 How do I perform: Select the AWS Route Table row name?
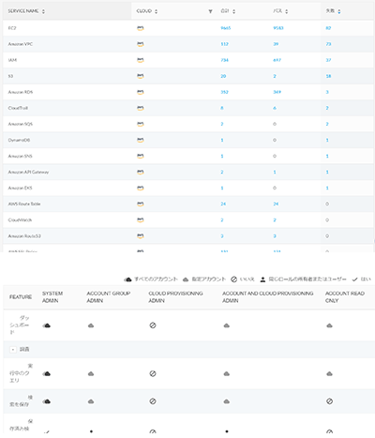coord(24,204)
